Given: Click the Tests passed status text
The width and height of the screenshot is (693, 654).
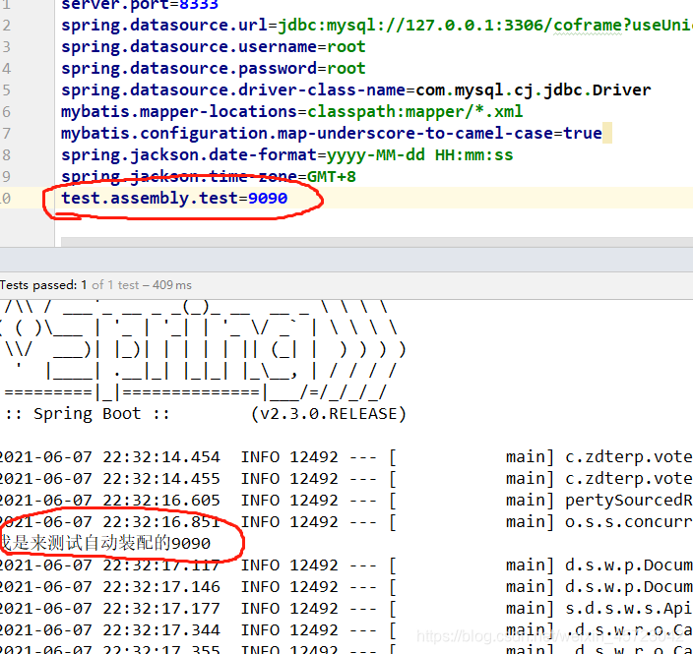Looking at the screenshot, I should [95, 285].
